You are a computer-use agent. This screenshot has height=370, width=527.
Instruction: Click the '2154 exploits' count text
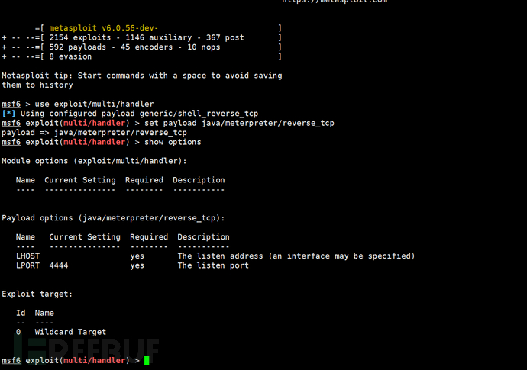coord(80,37)
